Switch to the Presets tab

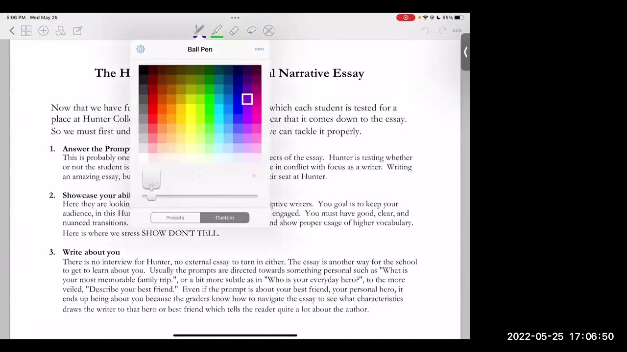(175, 218)
